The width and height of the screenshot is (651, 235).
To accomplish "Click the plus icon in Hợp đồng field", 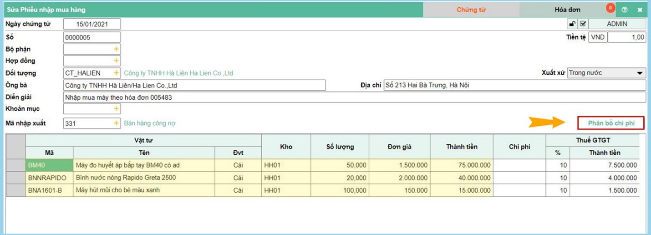I will tap(116, 61).
